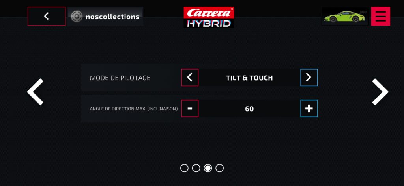Open the red hamburger menu
404x186 pixels.
coord(380,16)
